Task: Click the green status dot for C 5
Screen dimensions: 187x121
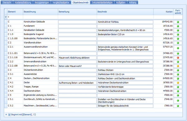Action: pos(178,95)
